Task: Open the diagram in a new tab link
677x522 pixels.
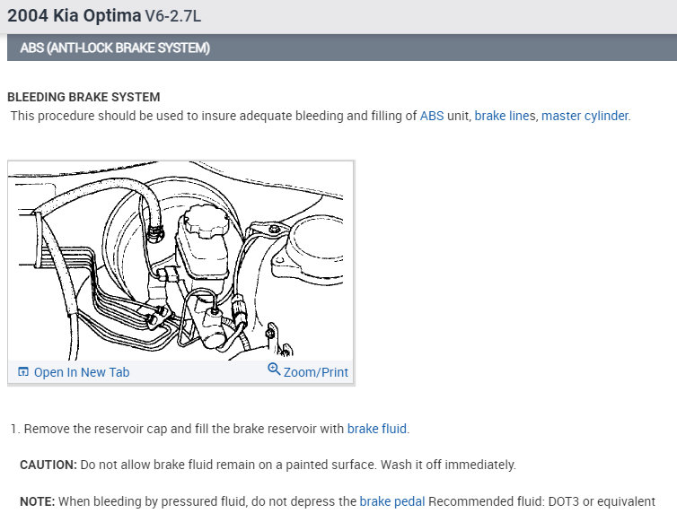Action: pos(82,372)
